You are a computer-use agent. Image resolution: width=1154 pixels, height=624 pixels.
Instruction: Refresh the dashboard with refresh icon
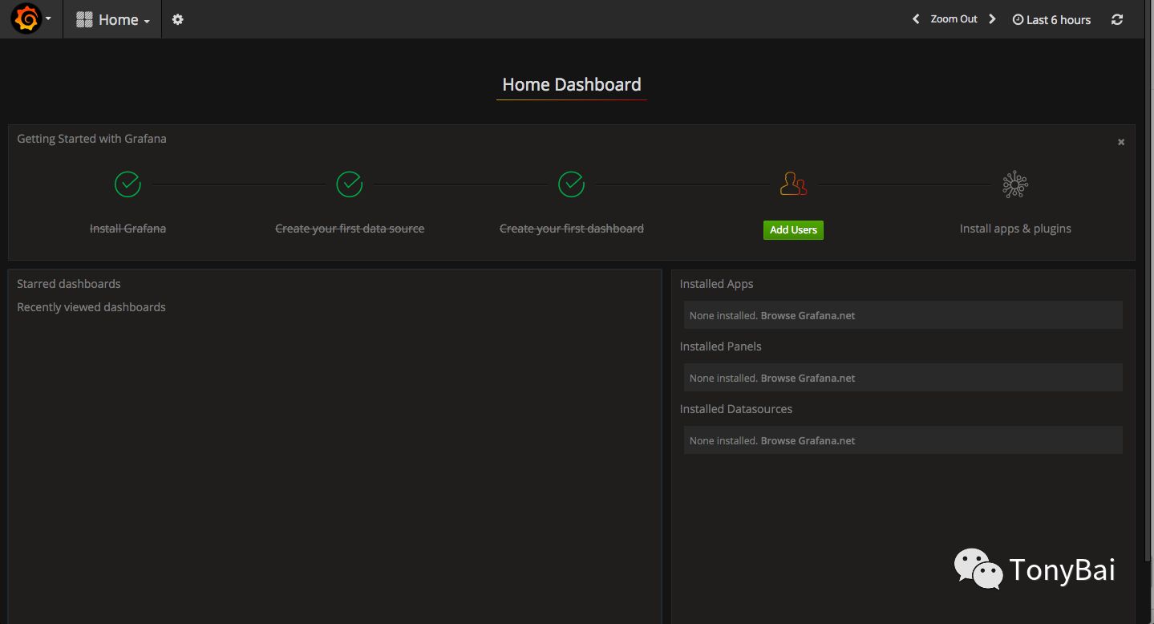point(1117,19)
